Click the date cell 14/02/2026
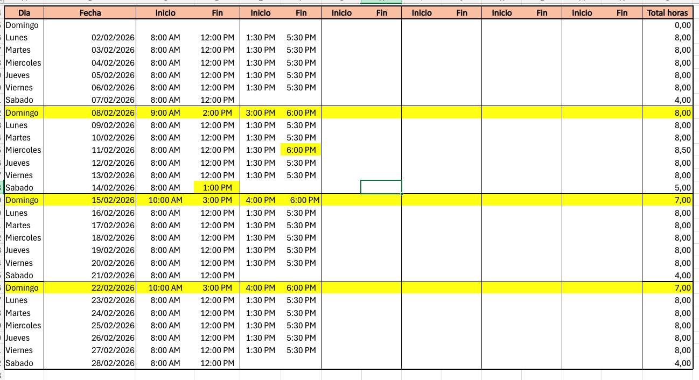The width and height of the screenshot is (699, 380). click(x=90, y=188)
